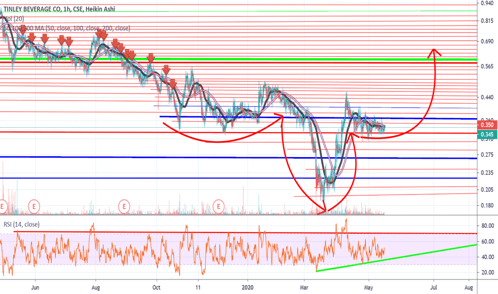The width and height of the screenshot is (498, 294).
Task: Click the 0.815 price axis value
Action: 487,21
